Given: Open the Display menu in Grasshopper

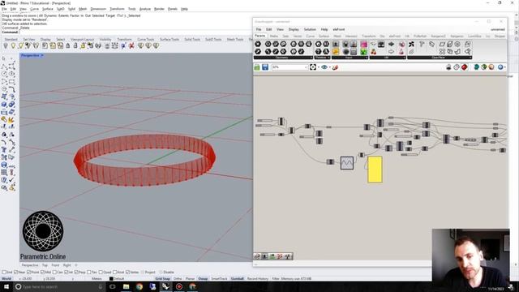Looking at the screenshot, I should (x=294, y=29).
